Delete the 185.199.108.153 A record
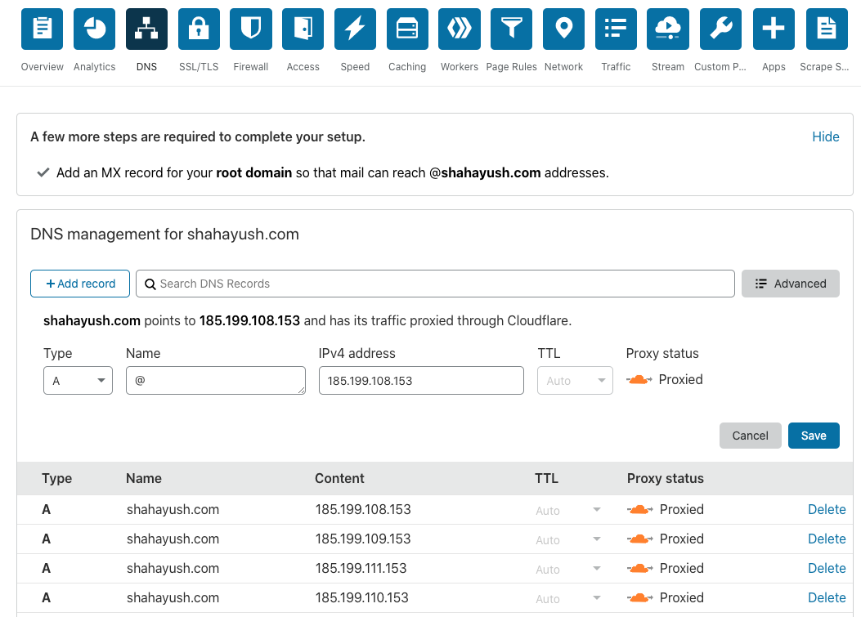The width and height of the screenshot is (861, 617). 827,509
